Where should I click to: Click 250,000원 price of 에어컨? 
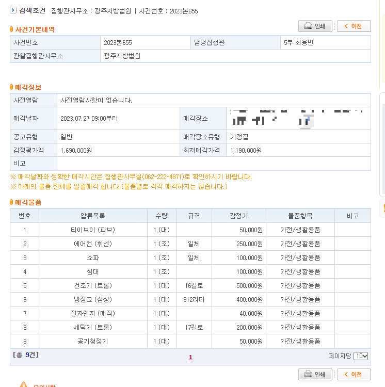[x=249, y=244]
